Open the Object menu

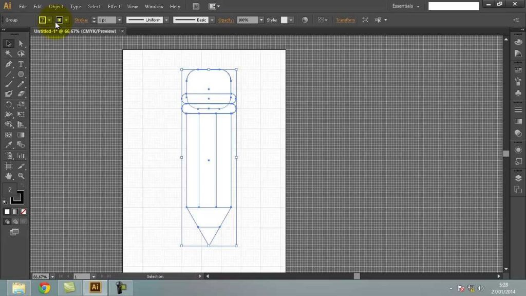pos(56,6)
